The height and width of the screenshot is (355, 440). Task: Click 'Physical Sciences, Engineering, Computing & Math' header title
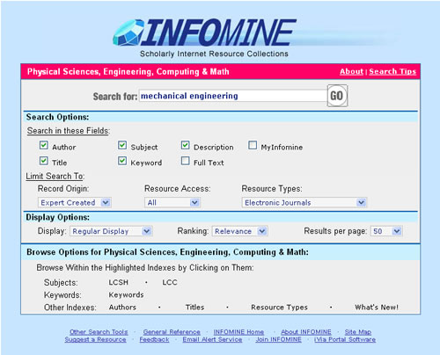(128, 72)
